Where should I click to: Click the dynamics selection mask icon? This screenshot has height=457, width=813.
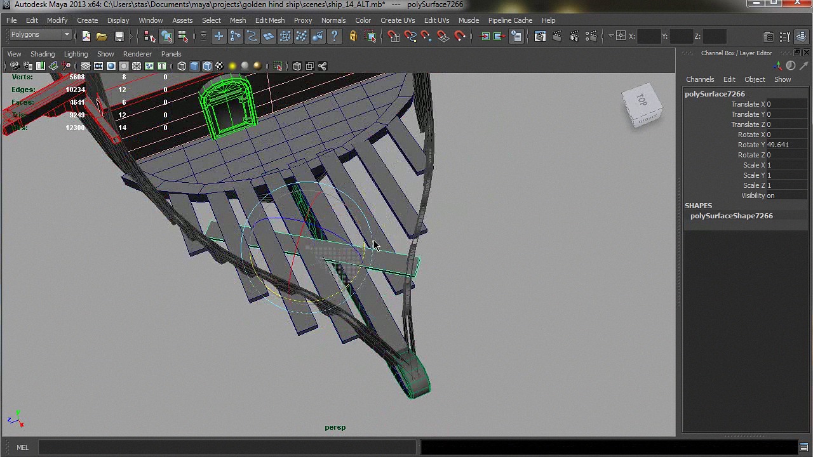pos(301,36)
